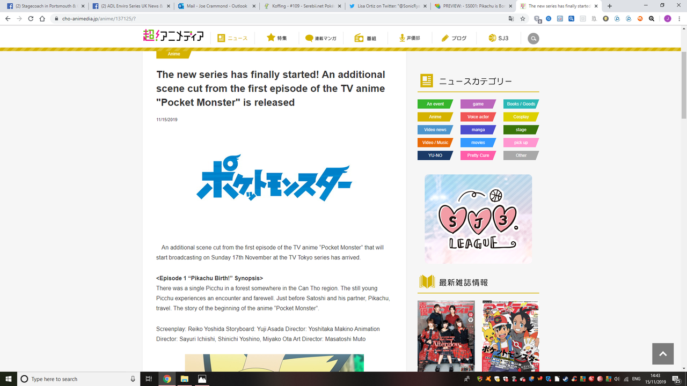The image size is (687, 386).
Task: Open the Pokémon magazine cover thumbnail
Action: pos(510,336)
